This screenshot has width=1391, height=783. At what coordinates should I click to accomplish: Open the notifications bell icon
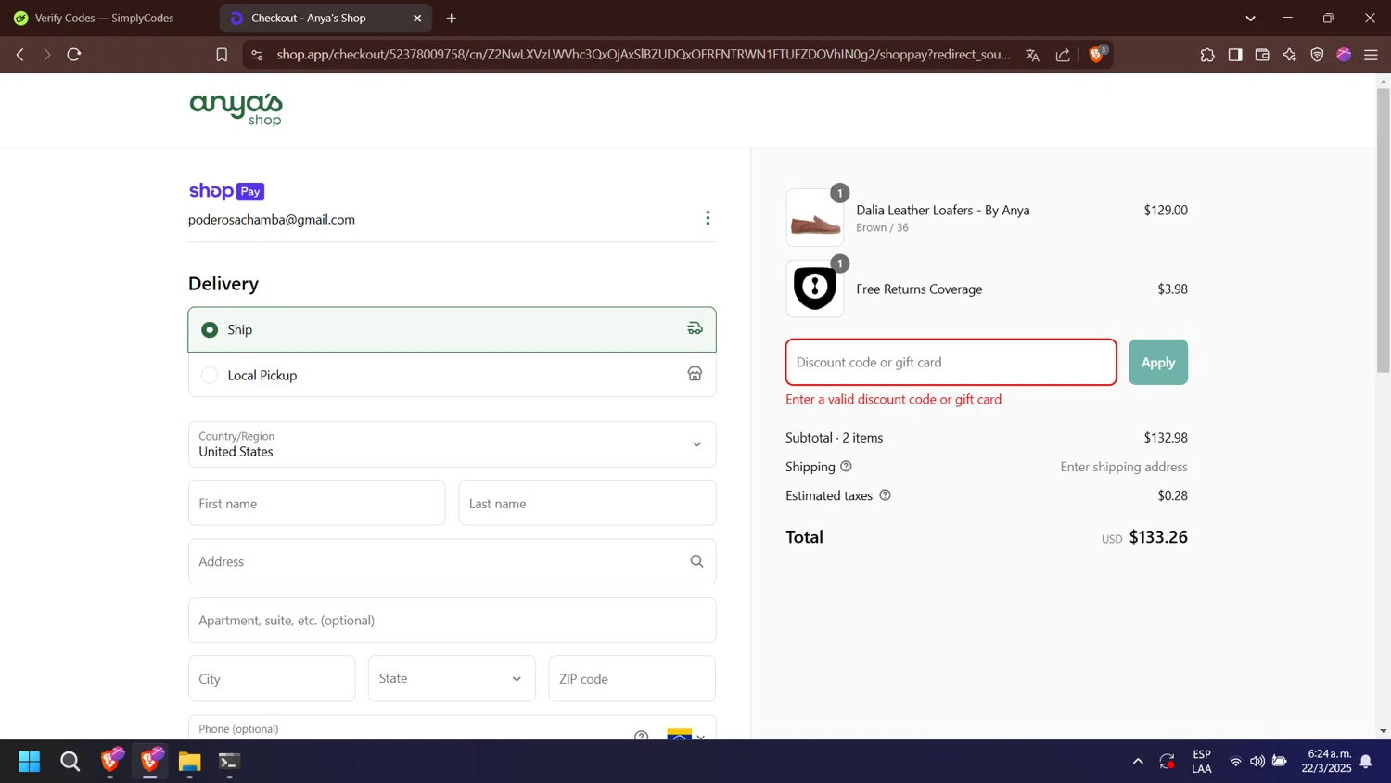point(1366,762)
